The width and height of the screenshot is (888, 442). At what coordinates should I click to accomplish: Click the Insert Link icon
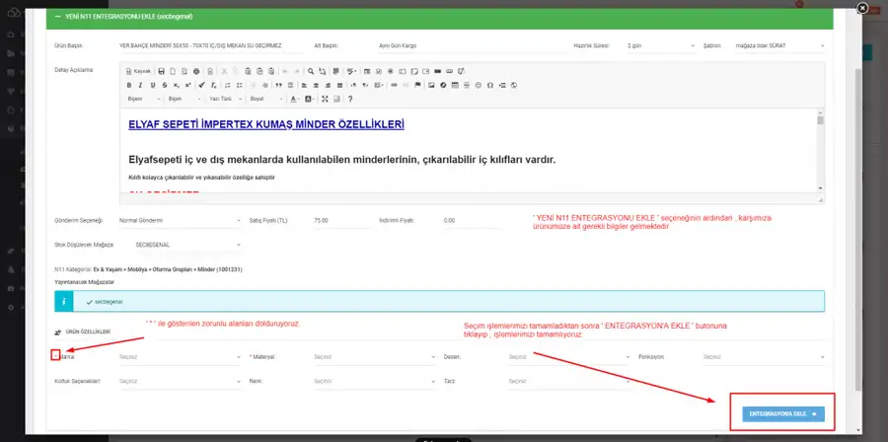(394, 85)
